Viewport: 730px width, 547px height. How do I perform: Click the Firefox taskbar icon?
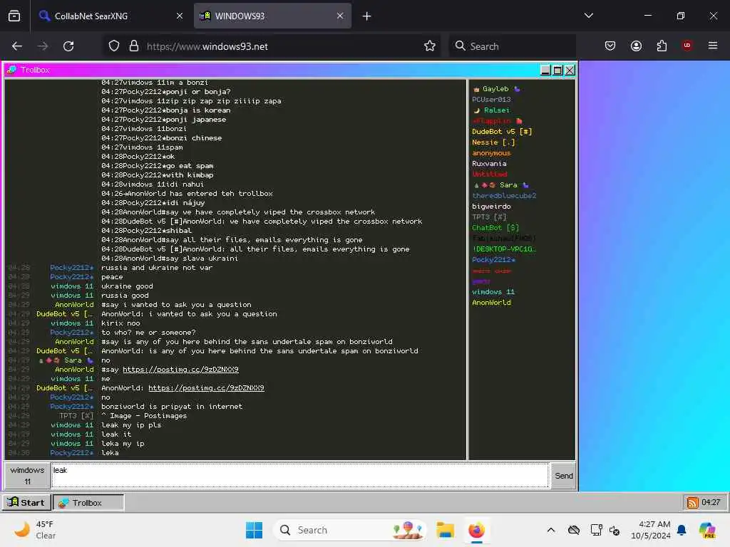tap(476, 530)
